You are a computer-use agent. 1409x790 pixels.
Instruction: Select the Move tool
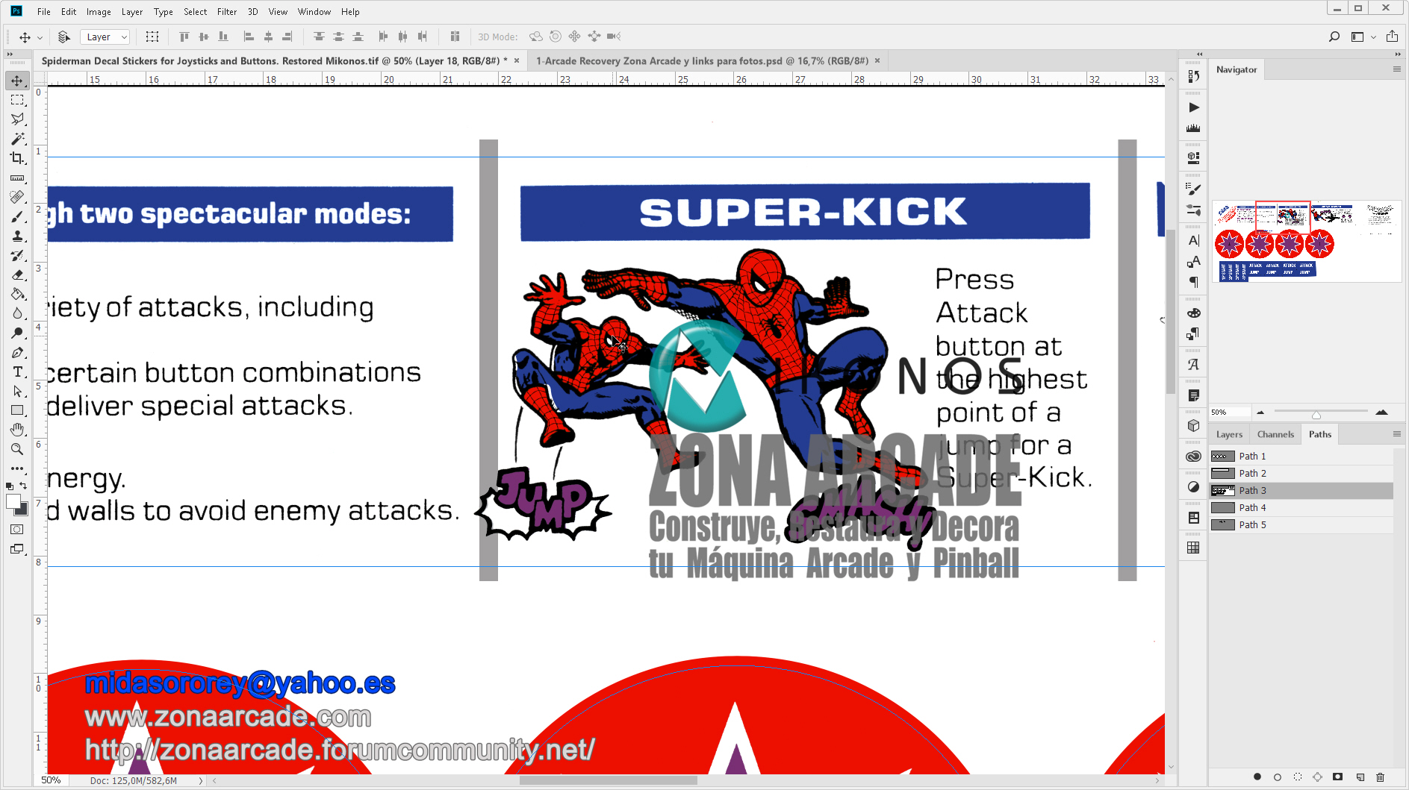coord(17,81)
